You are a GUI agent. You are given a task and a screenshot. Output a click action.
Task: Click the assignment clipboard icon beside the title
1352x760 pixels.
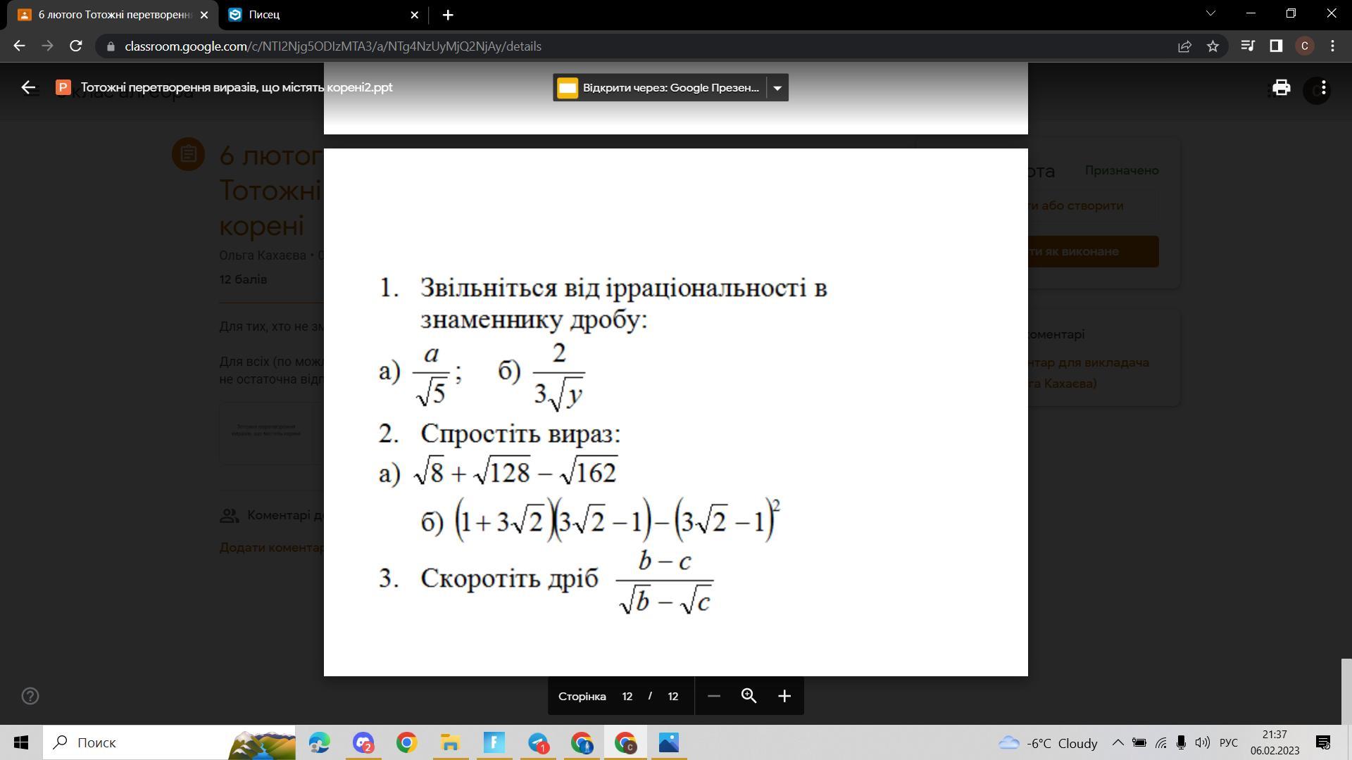click(x=188, y=154)
